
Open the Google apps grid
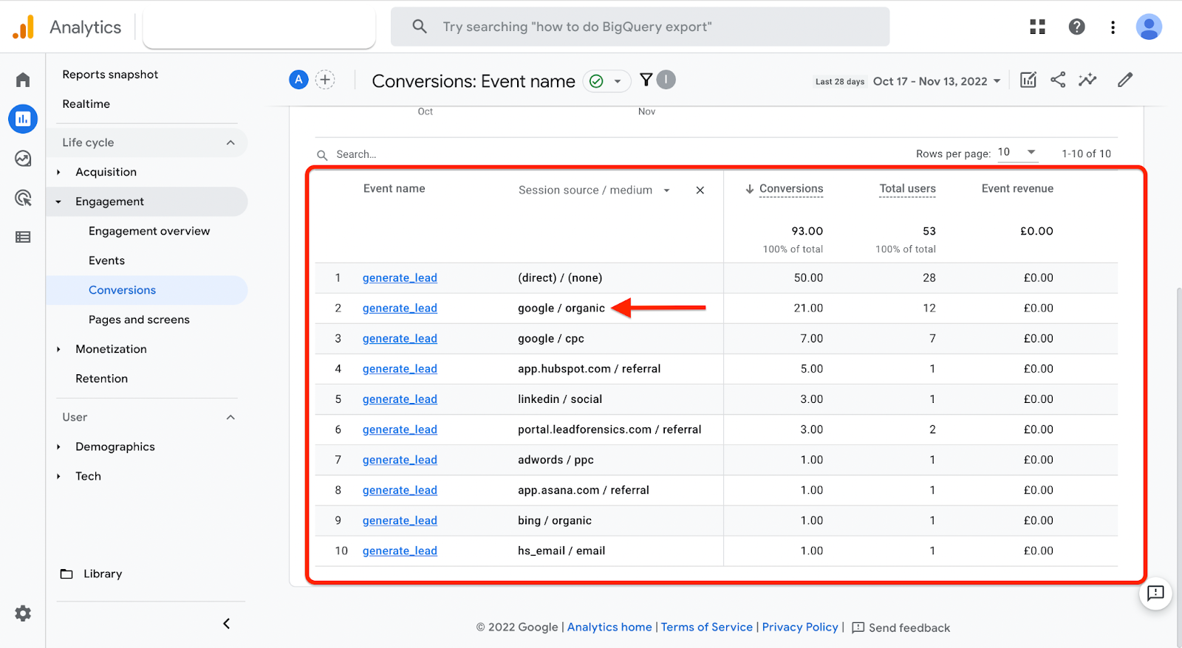coord(1038,27)
